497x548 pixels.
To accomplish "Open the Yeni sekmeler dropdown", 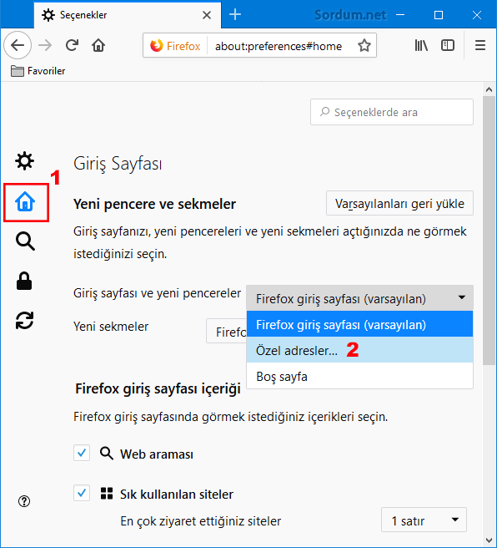I will click(x=227, y=331).
